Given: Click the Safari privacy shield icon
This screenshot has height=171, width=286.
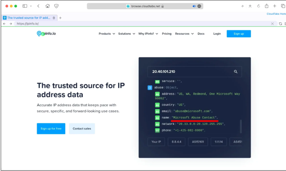Looking at the screenshot, I should click(x=56, y=6).
